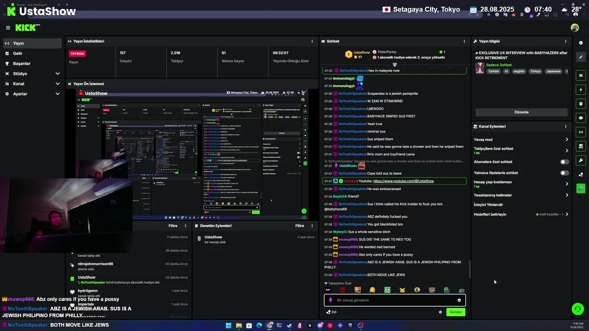Open the Yayın İstatistikleri panel options menu
This screenshot has width=589, height=331.
pos(312,41)
